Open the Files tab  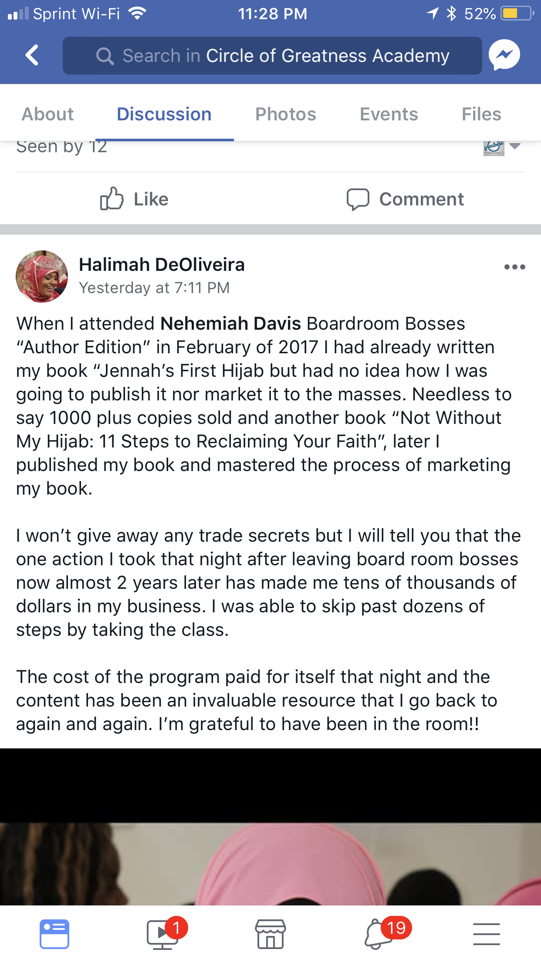[x=481, y=114]
